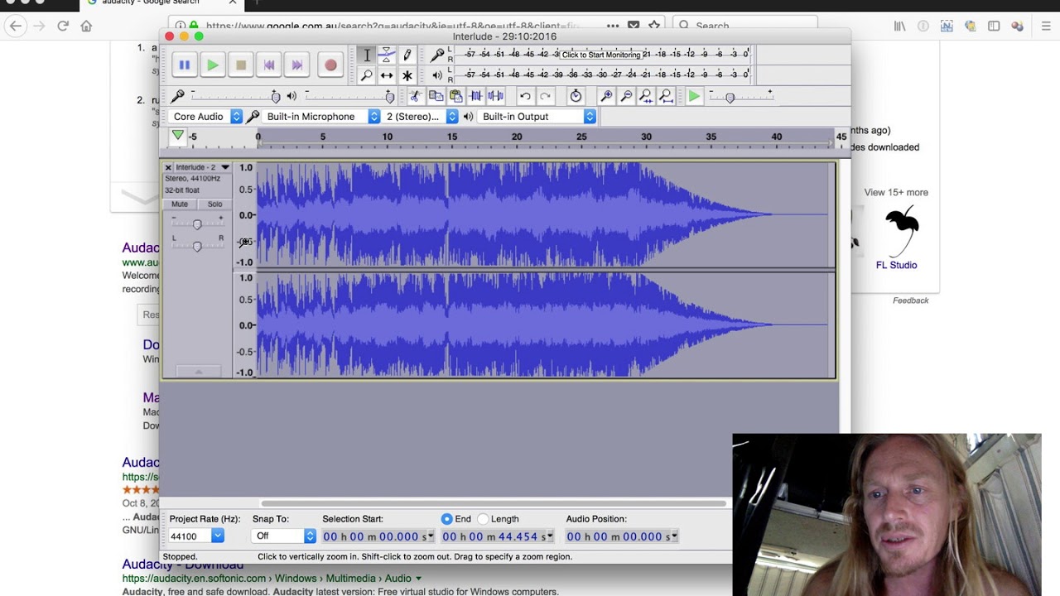This screenshot has width=1060, height=596.
Task: Close the Interlude - 2 track
Action: [168, 167]
